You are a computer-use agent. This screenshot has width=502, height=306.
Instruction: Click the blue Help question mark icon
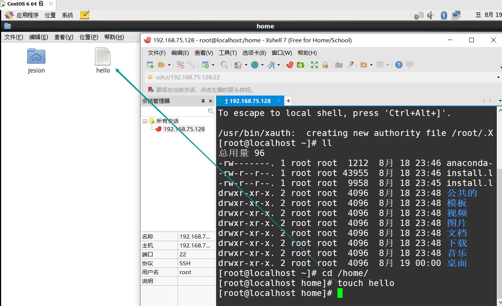pos(399,65)
